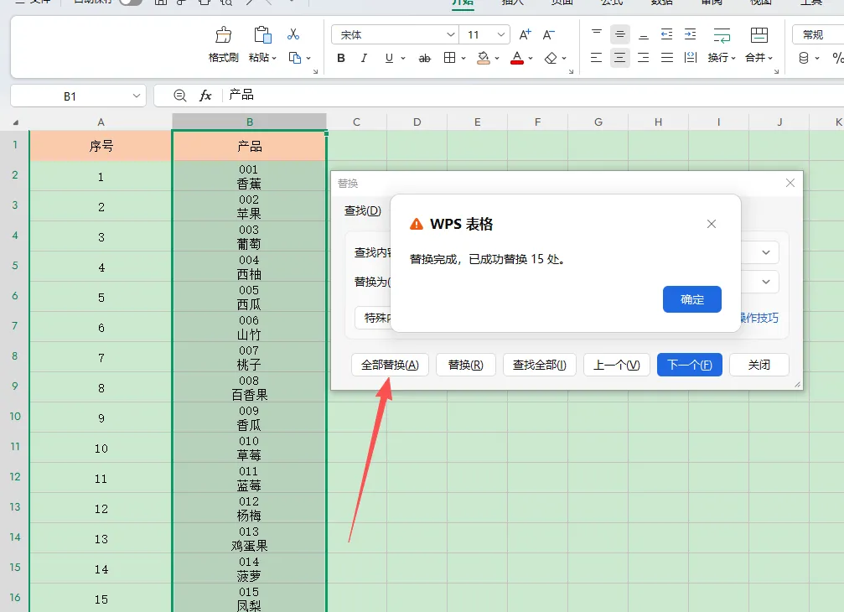This screenshot has height=612, width=844.
Task: Increase font size with the A+ icon
Action: point(525,35)
